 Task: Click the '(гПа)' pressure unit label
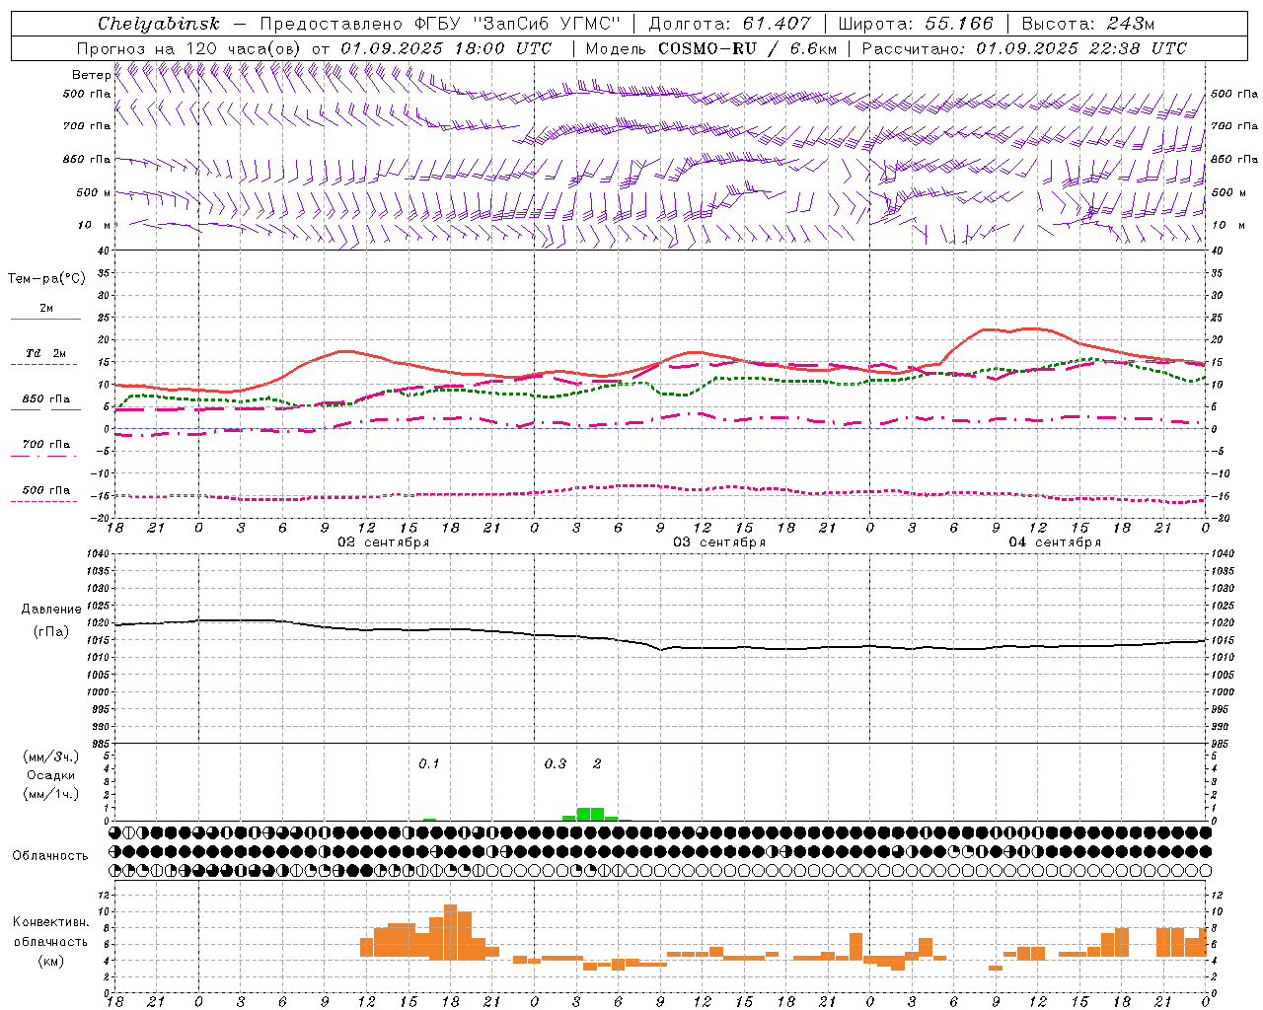tap(50, 632)
